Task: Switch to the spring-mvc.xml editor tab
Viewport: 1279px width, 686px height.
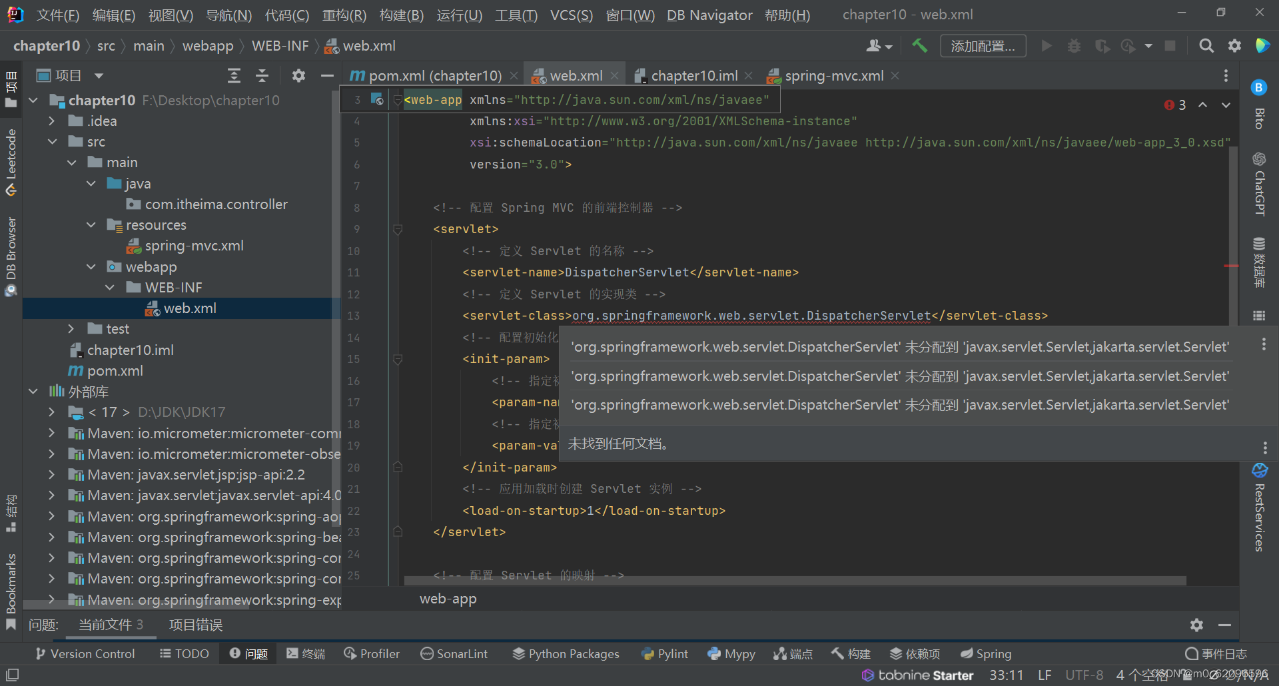Action: pos(833,75)
